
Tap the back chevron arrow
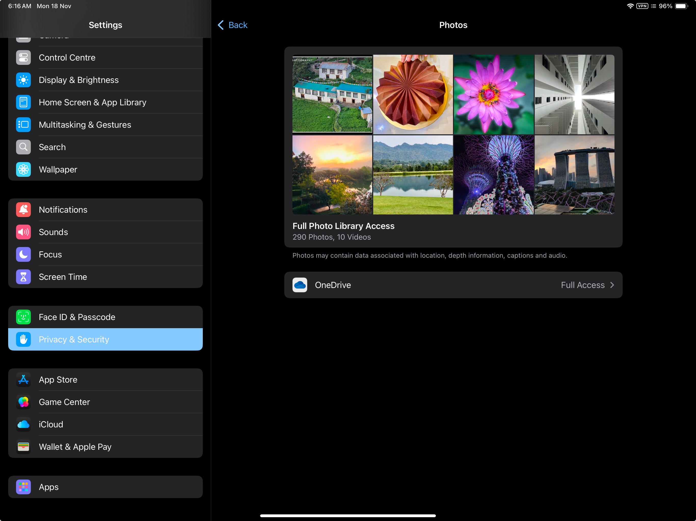click(x=221, y=25)
